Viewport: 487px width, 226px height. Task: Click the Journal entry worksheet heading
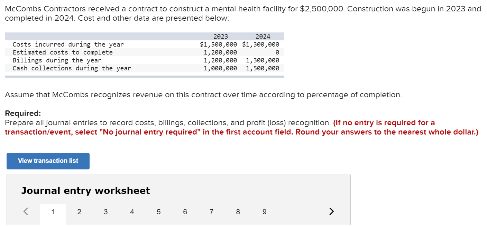pyautogui.click(x=85, y=190)
